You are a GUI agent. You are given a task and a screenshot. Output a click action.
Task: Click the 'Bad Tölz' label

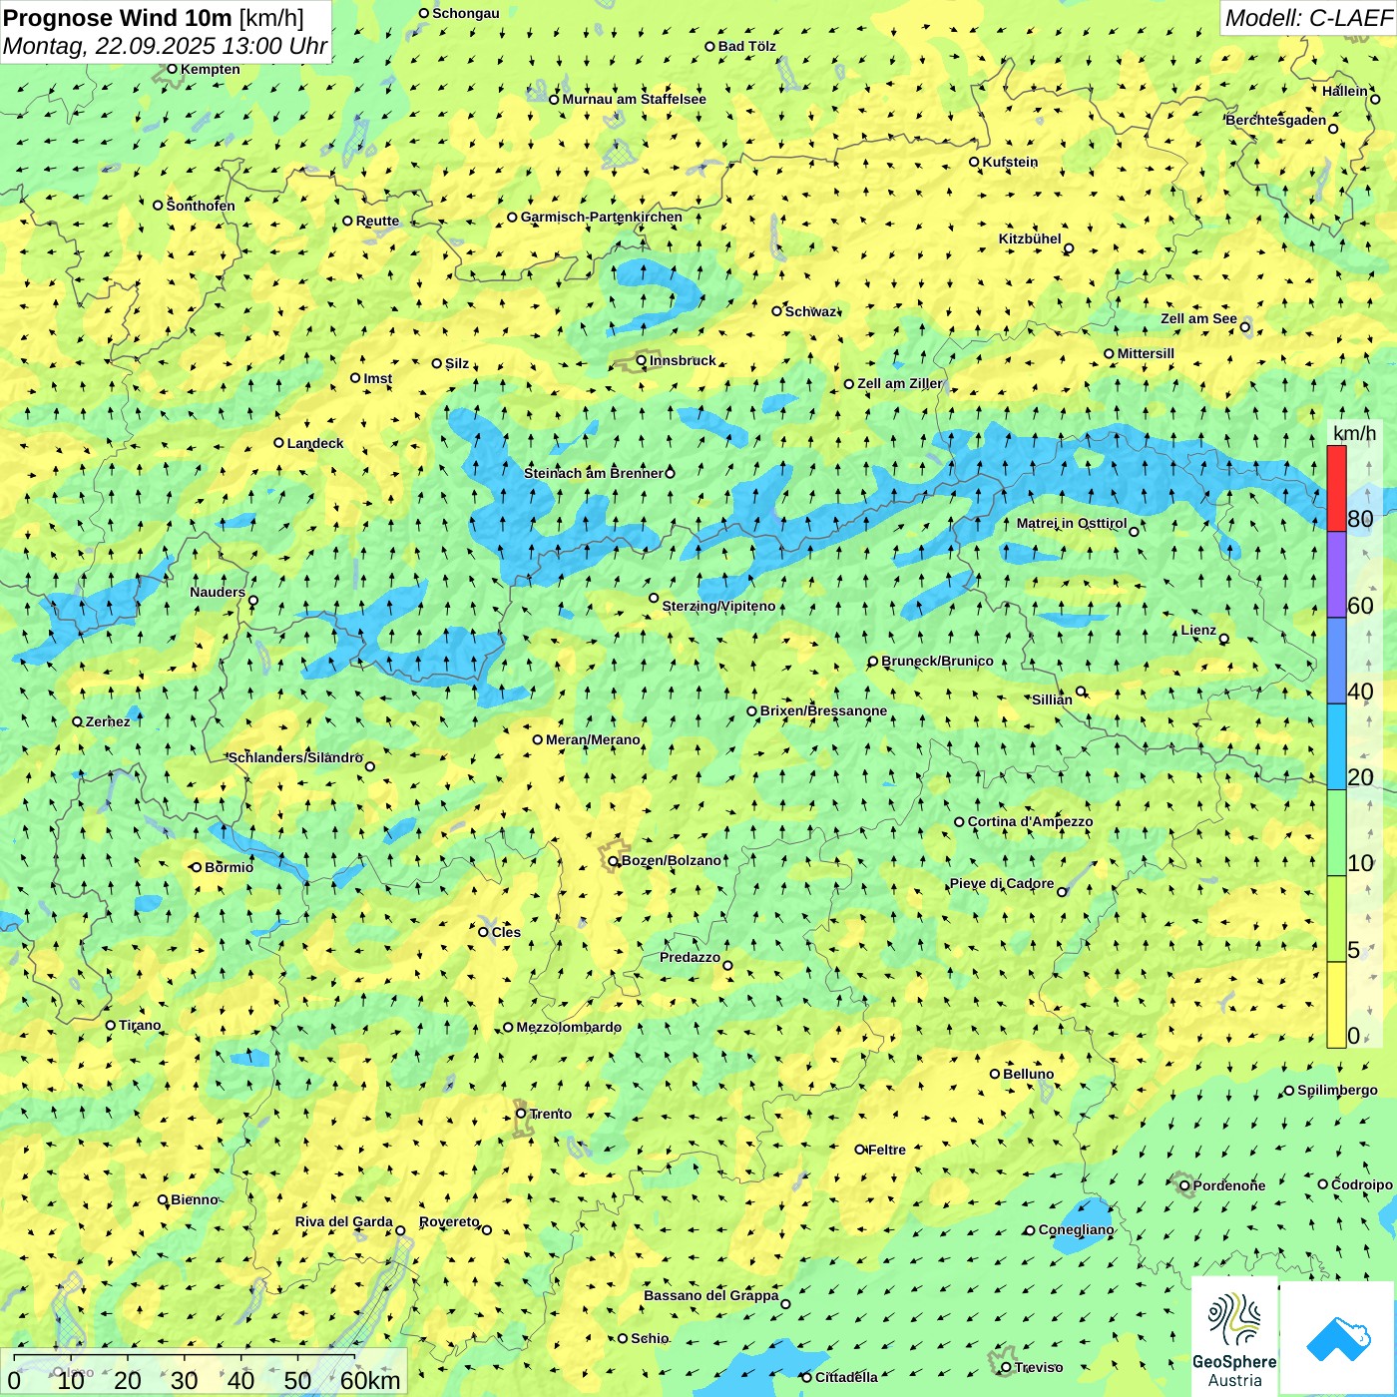click(746, 46)
